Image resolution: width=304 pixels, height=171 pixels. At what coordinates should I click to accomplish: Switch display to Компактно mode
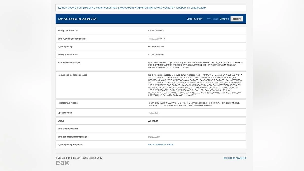pos(224,19)
